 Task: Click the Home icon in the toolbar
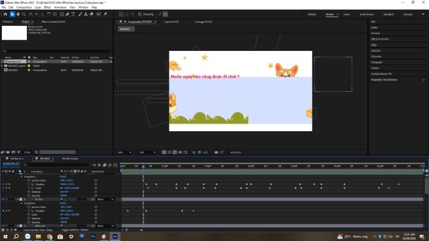click(5, 14)
